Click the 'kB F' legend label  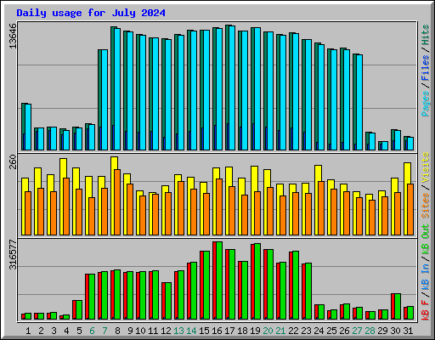[x=426, y=310]
